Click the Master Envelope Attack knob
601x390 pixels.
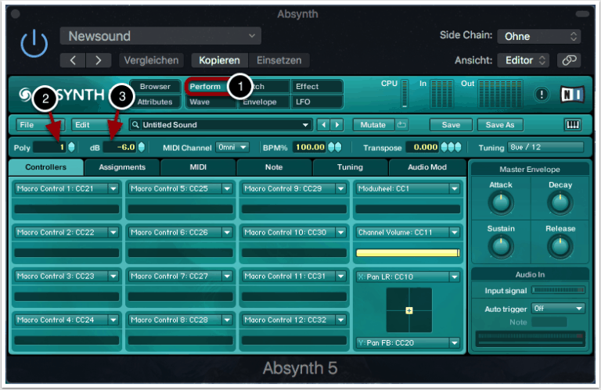pyautogui.click(x=500, y=202)
